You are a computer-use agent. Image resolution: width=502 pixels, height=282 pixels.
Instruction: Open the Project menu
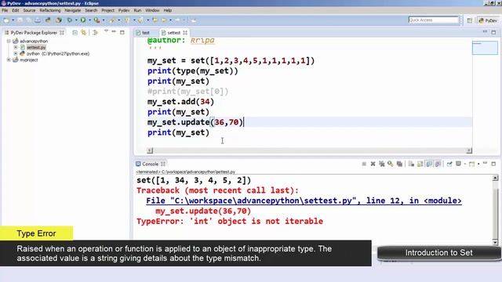tap(108, 10)
